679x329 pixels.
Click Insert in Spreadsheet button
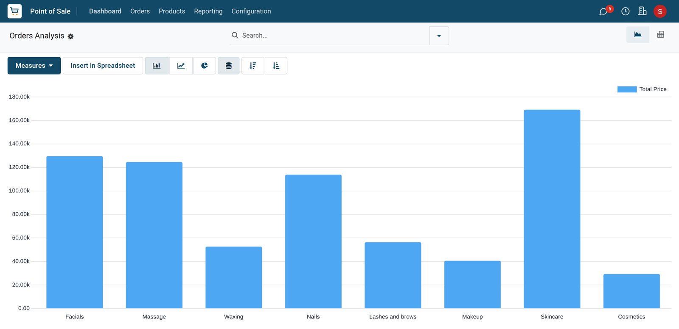click(x=103, y=66)
